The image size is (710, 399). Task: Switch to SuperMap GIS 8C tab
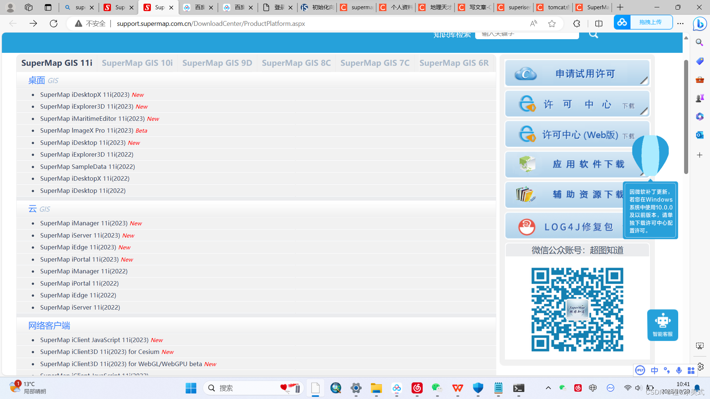(296, 63)
